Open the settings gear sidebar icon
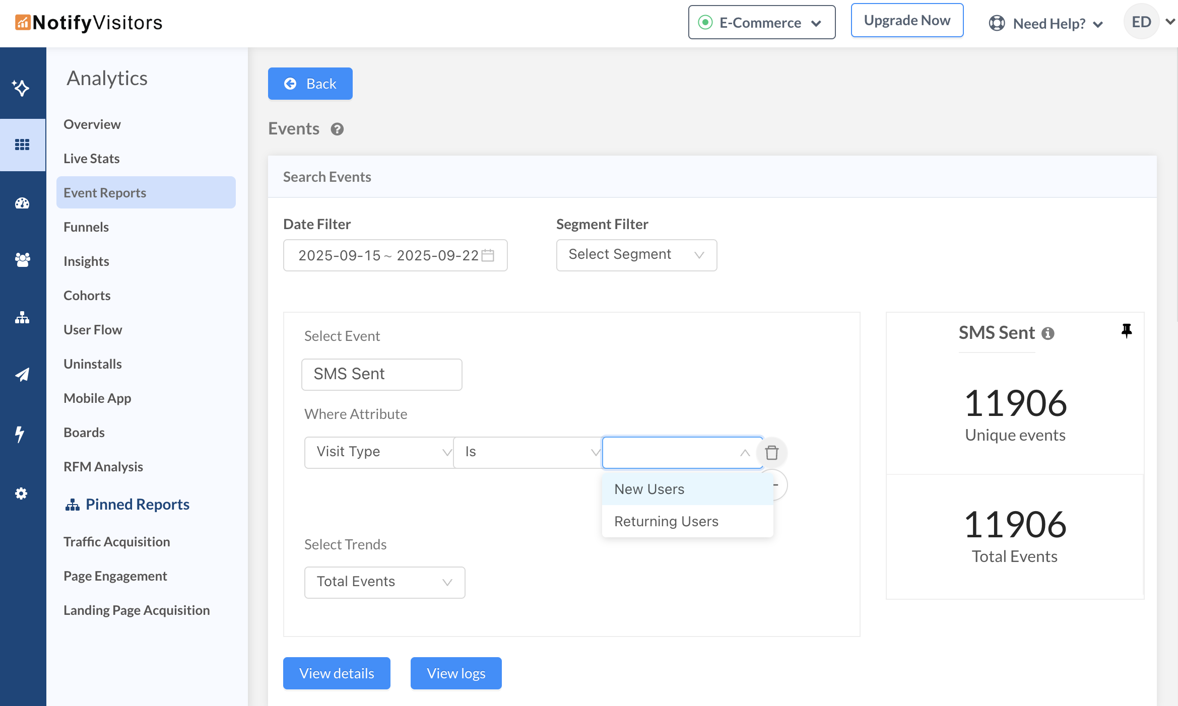Screen dimensions: 1178x706 (21, 493)
